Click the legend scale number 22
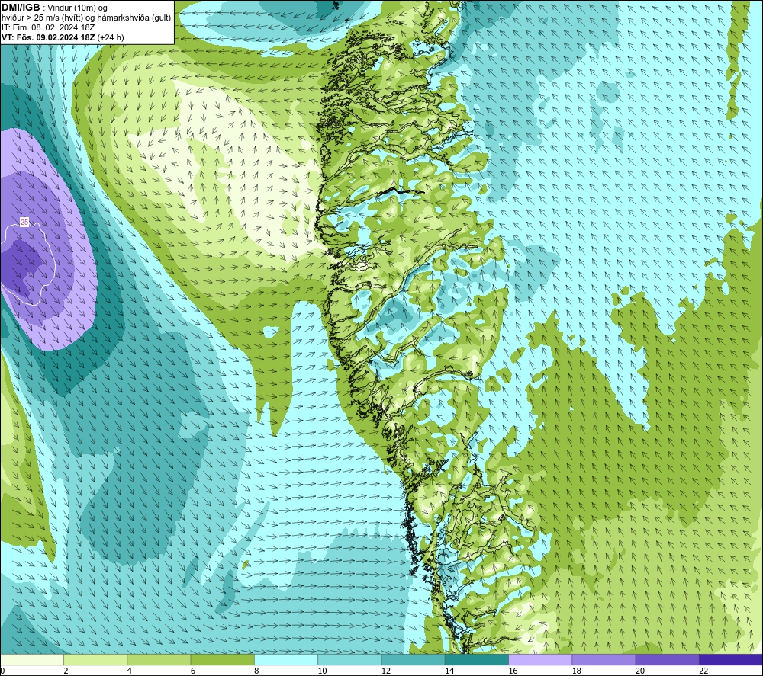 (x=703, y=671)
